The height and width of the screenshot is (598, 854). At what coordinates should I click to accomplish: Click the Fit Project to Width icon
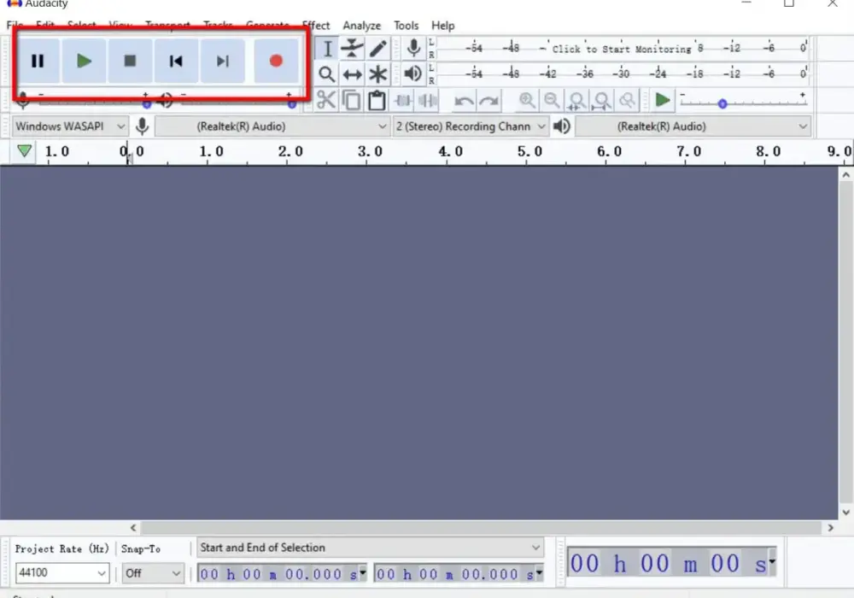coord(602,100)
